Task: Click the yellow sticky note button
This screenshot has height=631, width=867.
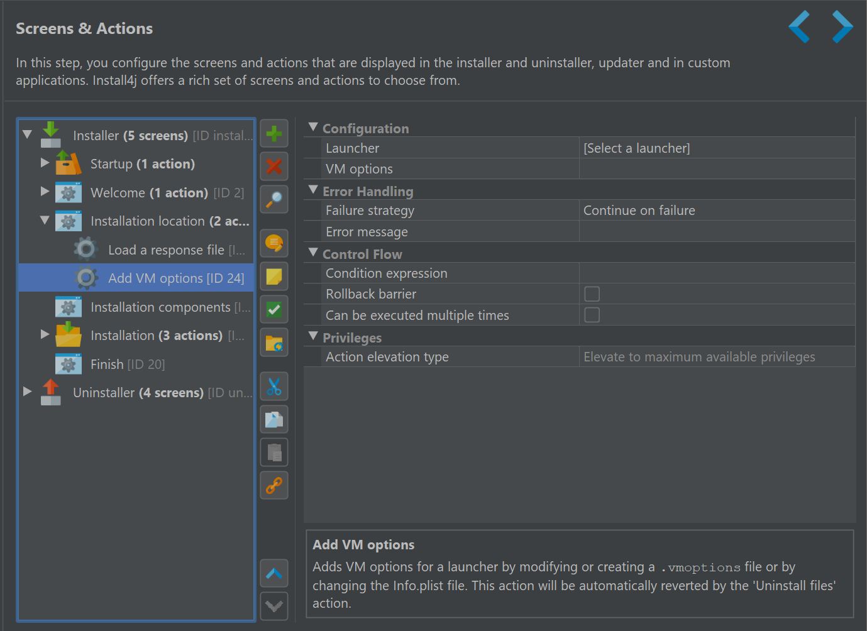Action: pyautogui.click(x=274, y=277)
